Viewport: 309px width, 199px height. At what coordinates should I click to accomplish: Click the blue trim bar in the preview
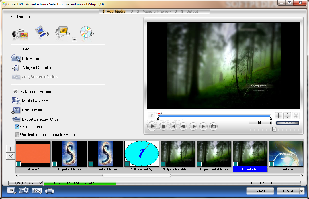point(214,116)
